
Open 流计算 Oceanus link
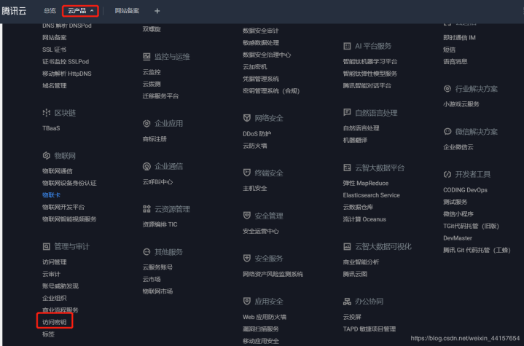(364, 219)
